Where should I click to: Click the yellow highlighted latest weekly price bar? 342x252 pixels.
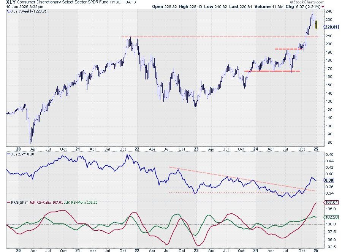pyautogui.click(x=316, y=24)
